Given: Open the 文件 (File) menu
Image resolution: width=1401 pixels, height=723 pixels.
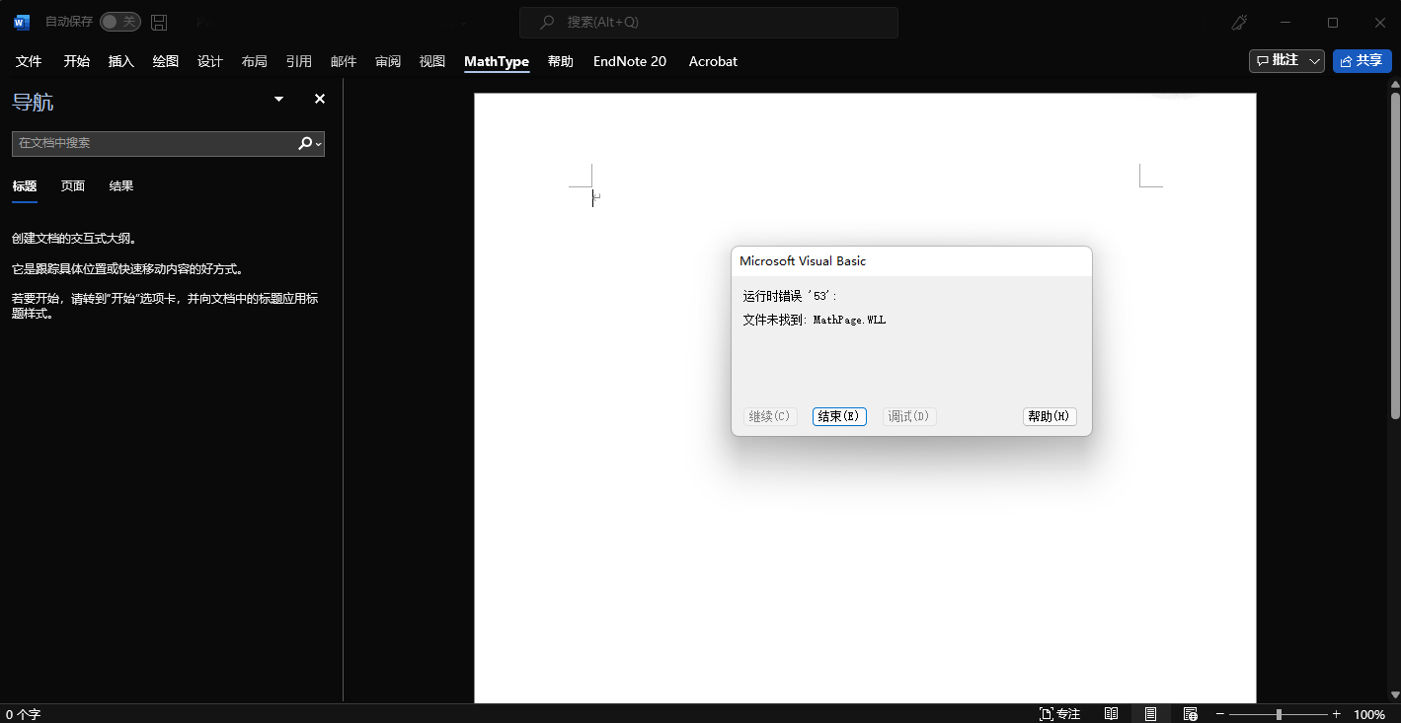Looking at the screenshot, I should 29,61.
